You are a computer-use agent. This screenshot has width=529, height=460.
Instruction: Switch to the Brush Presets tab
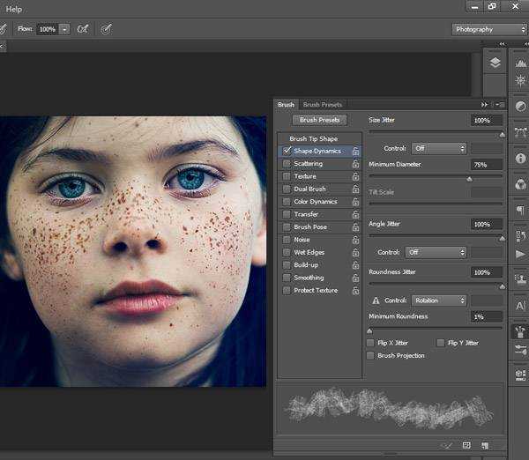pyautogui.click(x=323, y=105)
